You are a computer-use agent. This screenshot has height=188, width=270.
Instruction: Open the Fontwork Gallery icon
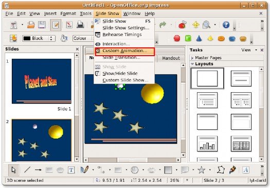[x=245, y=170]
